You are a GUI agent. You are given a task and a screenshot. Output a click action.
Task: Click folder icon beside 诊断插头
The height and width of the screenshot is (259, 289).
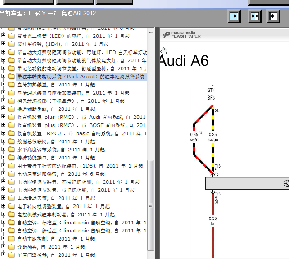point(11,247)
